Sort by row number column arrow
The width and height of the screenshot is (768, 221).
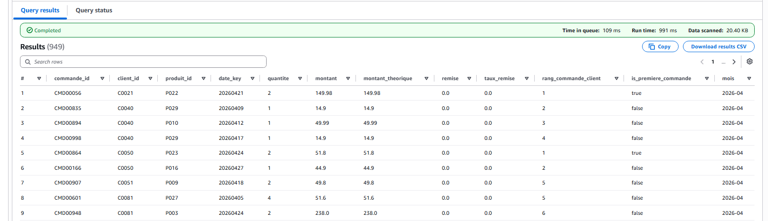(x=39, y=79)
